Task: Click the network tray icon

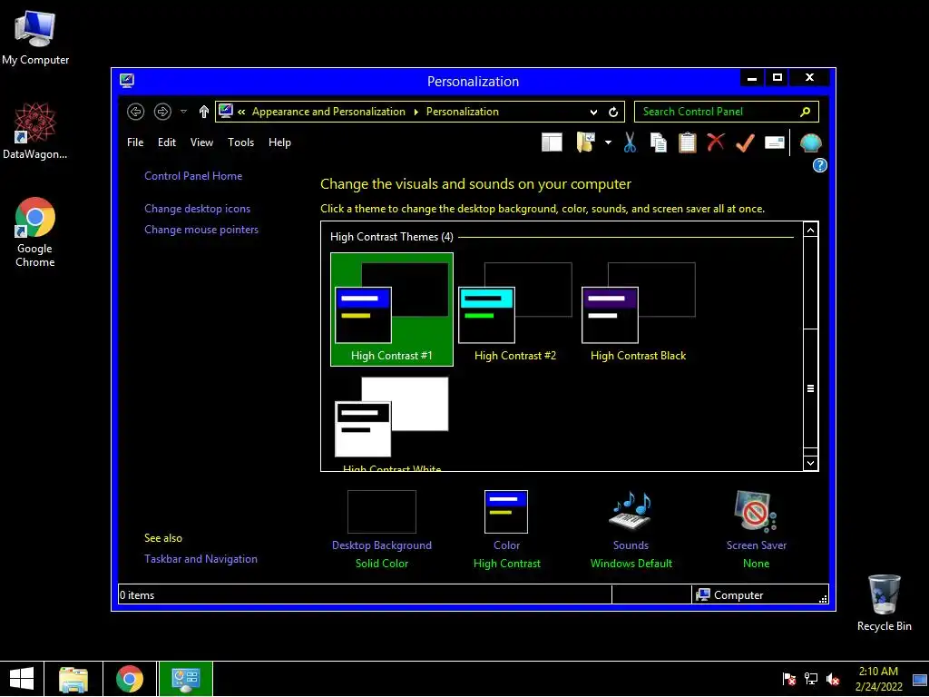Action: [810, 679]
